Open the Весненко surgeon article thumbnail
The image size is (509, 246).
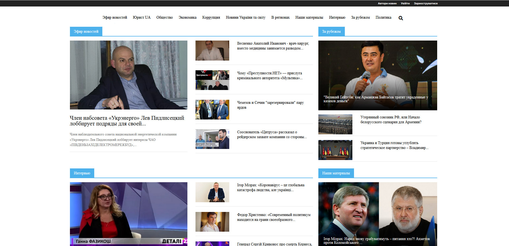(x=212, y=51)
